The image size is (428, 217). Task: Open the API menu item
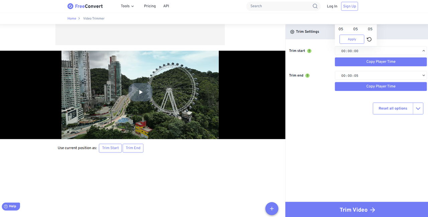coord(166,6)
